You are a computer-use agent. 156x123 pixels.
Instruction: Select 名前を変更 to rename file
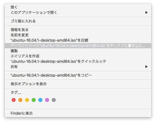[x=78, y=35]
